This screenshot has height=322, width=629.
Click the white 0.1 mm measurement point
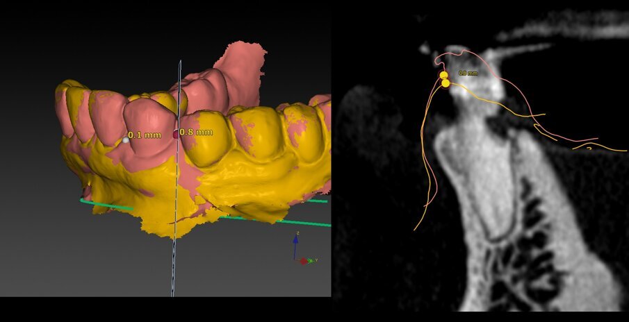click(x=126, y=139)
